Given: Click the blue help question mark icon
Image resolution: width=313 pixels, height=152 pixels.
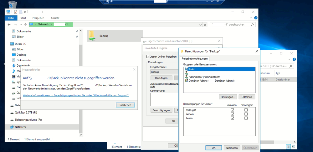Looking at the screenshot, I should (x=256, y=18).
